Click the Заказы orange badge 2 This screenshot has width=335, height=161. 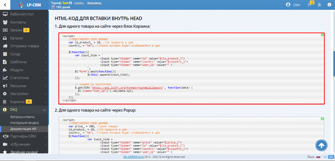pyautogui.click(x=26, y=30)
